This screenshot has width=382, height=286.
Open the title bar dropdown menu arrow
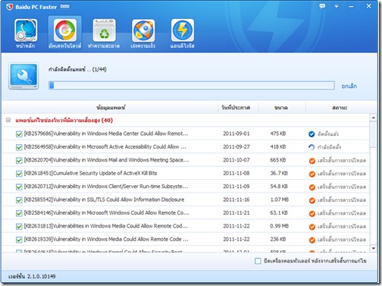(337, 6)
